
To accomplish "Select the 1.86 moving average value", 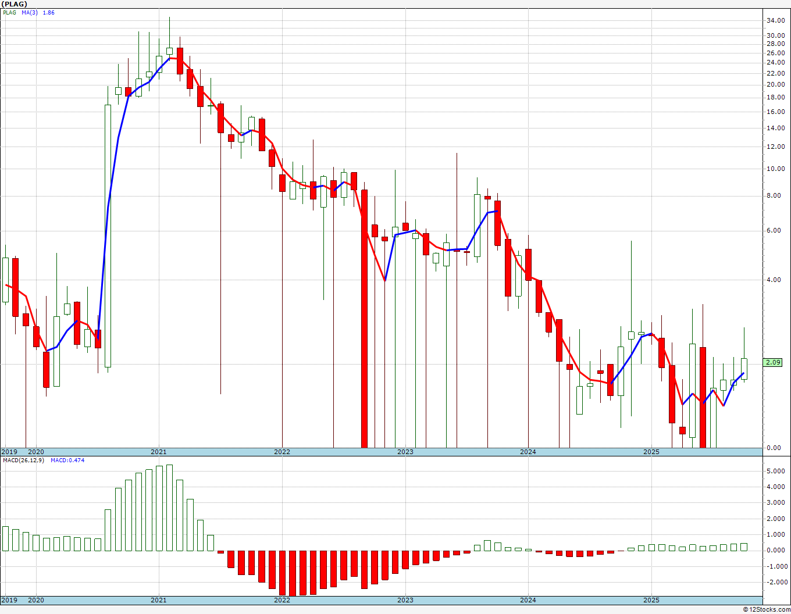I will click(49, 12).
